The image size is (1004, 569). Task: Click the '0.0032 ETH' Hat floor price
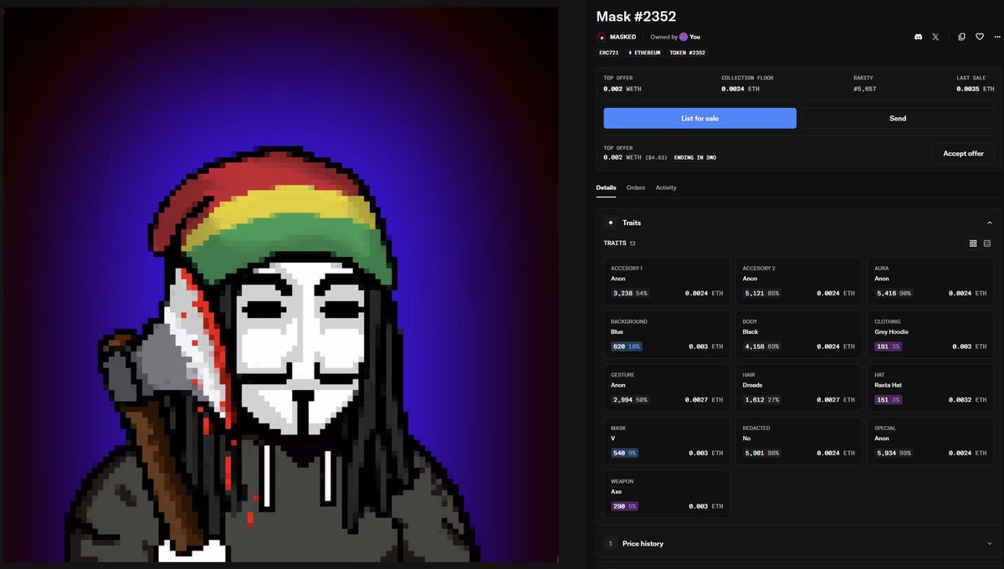pyautogui.click(x=967, y=400)
